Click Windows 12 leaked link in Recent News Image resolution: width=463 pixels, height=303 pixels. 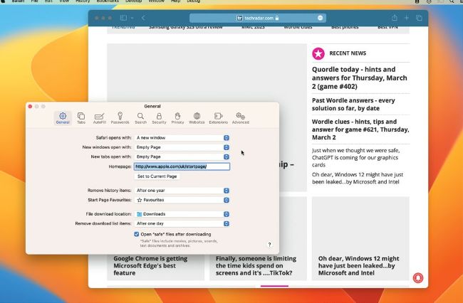(358, 178)
